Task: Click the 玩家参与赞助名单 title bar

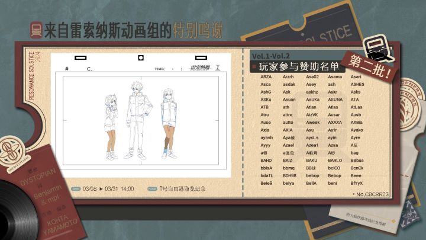Action: pyautogui.click(x=298, y=66)
